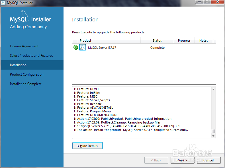Click the PublishProduct action log line
The width and height of the screenshot is (225, 168).
coord(122,119)
